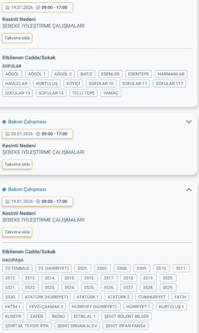Click the 3508. street tag

[x=122, y=268]
